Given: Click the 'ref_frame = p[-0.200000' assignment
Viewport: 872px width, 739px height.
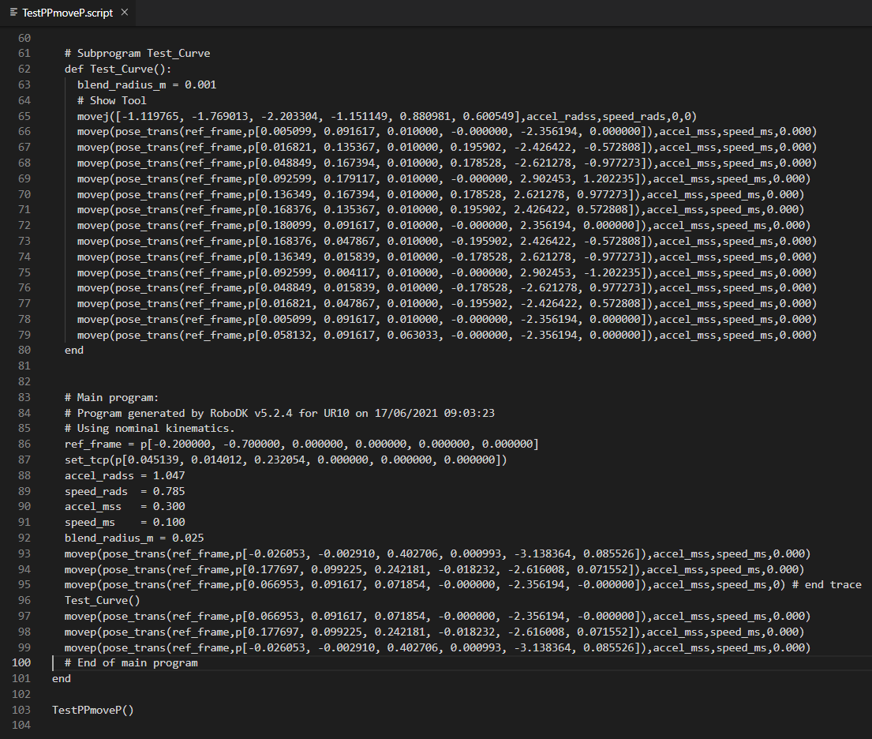Looking at the screenshot, I should (x=302, y=444).
